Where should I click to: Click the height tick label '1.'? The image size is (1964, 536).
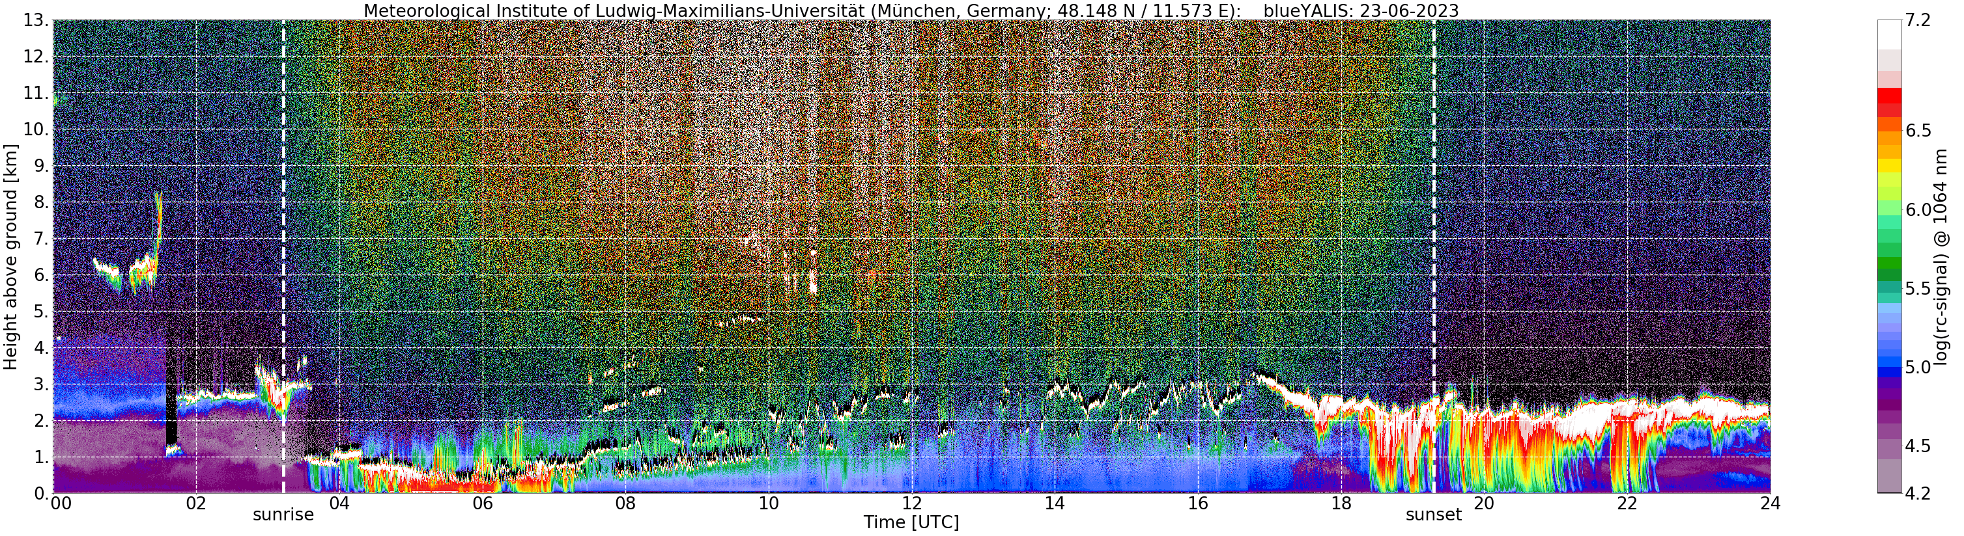click(x=41, y=457)
